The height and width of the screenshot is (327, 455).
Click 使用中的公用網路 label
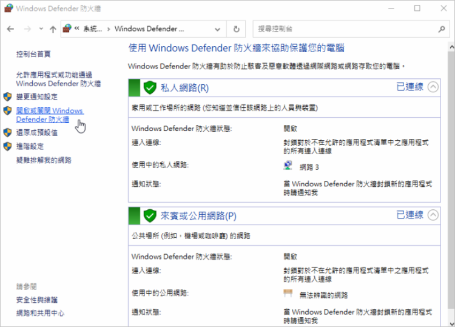click(x=160, y=293)
